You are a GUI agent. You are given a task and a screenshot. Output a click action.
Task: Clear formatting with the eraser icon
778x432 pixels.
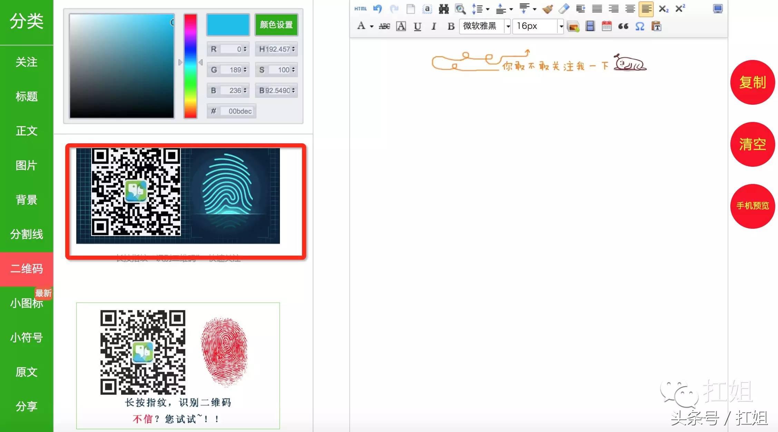point(563,9)
